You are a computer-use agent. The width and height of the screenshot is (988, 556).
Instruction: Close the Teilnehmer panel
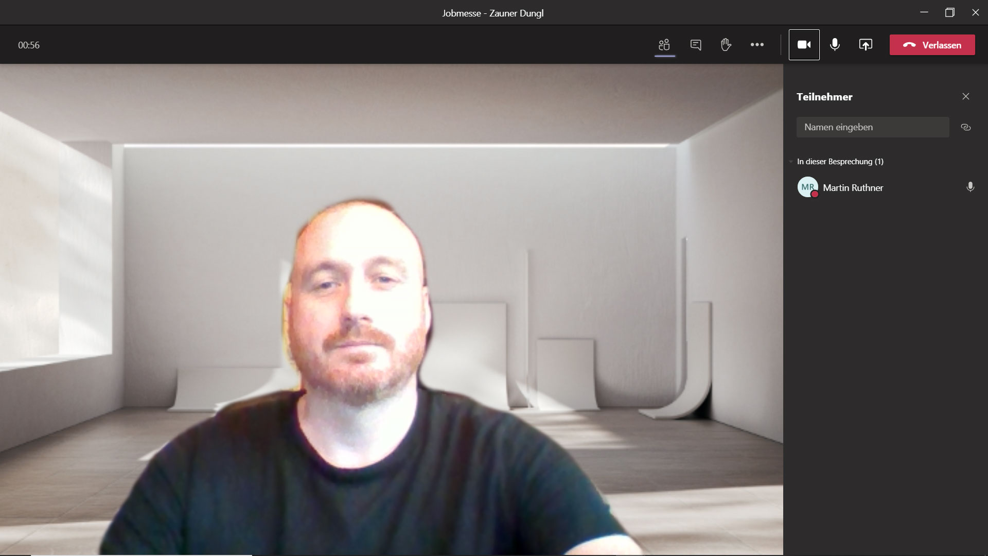point(966,96)
